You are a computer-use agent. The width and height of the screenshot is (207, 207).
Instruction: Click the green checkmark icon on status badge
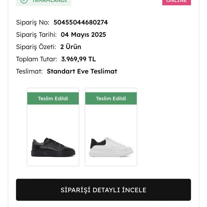[x=24, y=1]
